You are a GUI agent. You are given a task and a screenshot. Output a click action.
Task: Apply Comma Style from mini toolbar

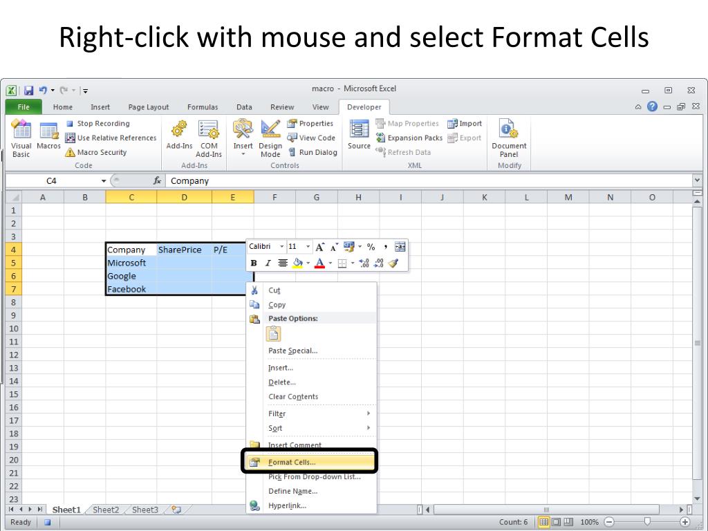coord(385,247)
